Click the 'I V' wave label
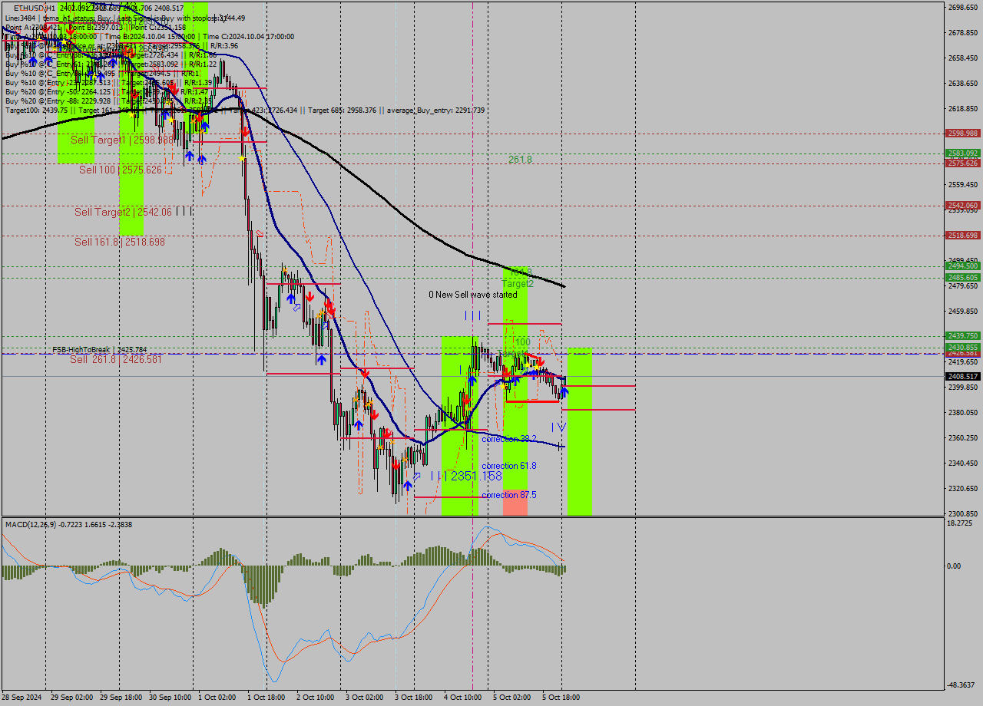 pos(558,427)
